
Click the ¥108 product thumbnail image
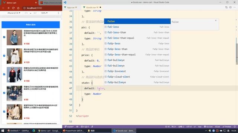[x=15, y=37]
